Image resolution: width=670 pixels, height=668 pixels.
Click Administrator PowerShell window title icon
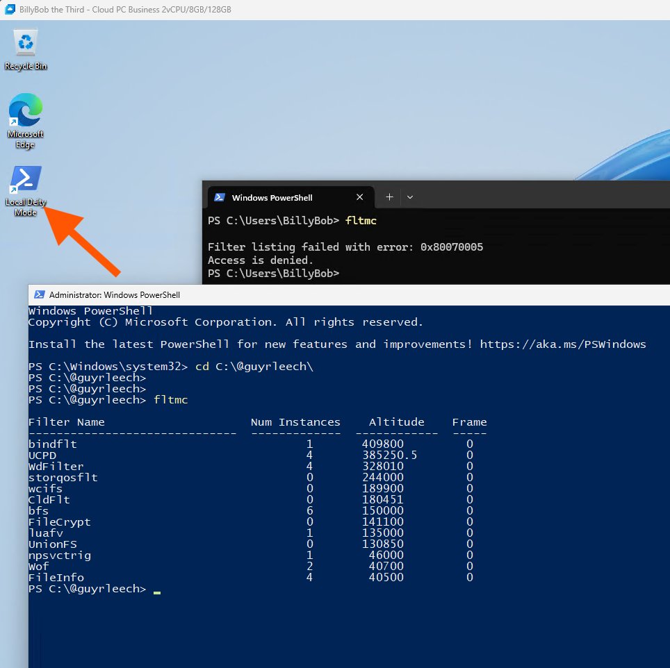click(x=40, y=294)
